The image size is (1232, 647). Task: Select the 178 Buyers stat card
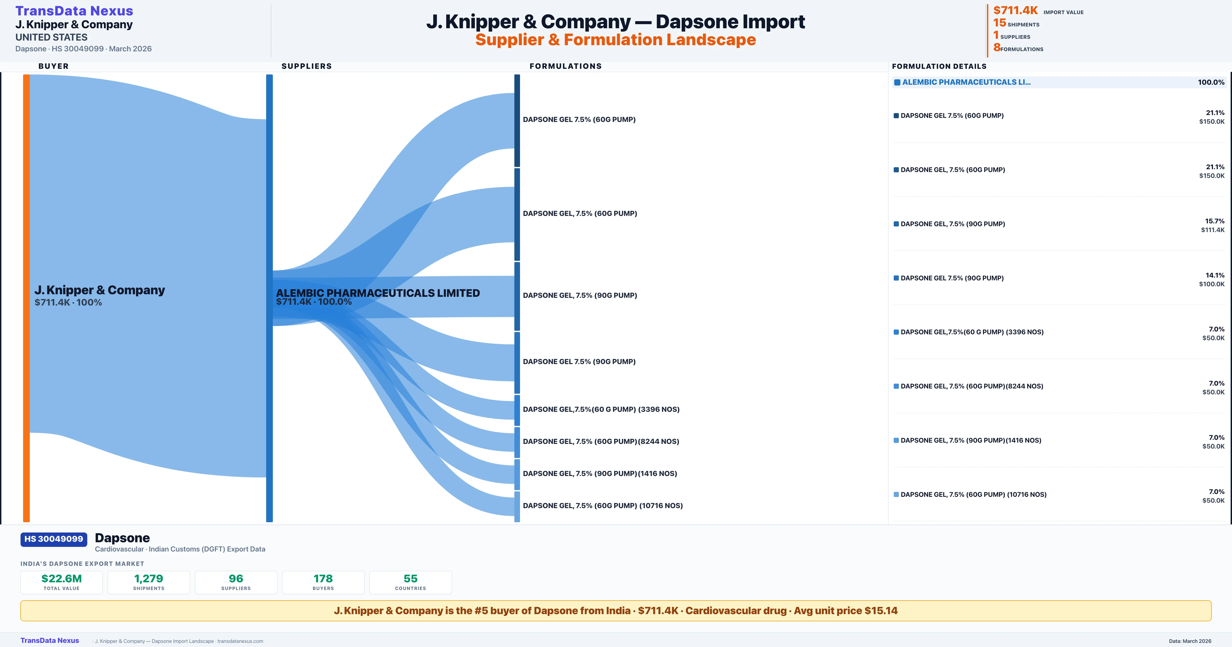(x=323, y=582)
